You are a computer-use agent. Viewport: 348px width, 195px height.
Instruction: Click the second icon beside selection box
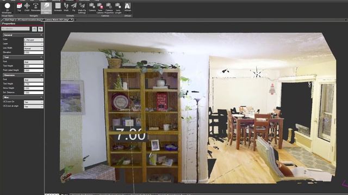point(40,29)
